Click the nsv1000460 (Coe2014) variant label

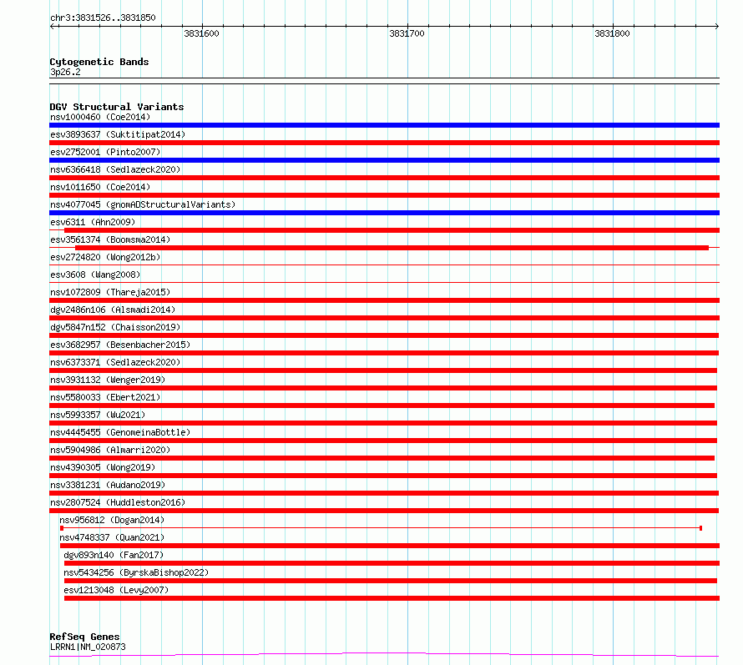[100, 117]
